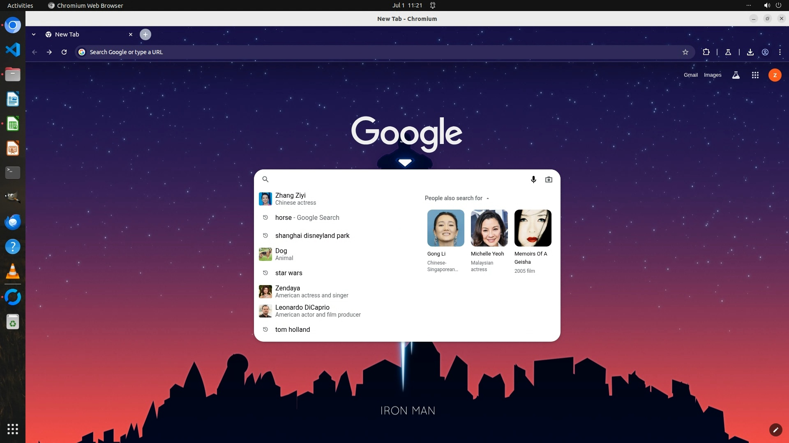The width and height of the screenshot is (789, 443).
Task: Open the Extensions puzzle icon
Action: [706, 52]
